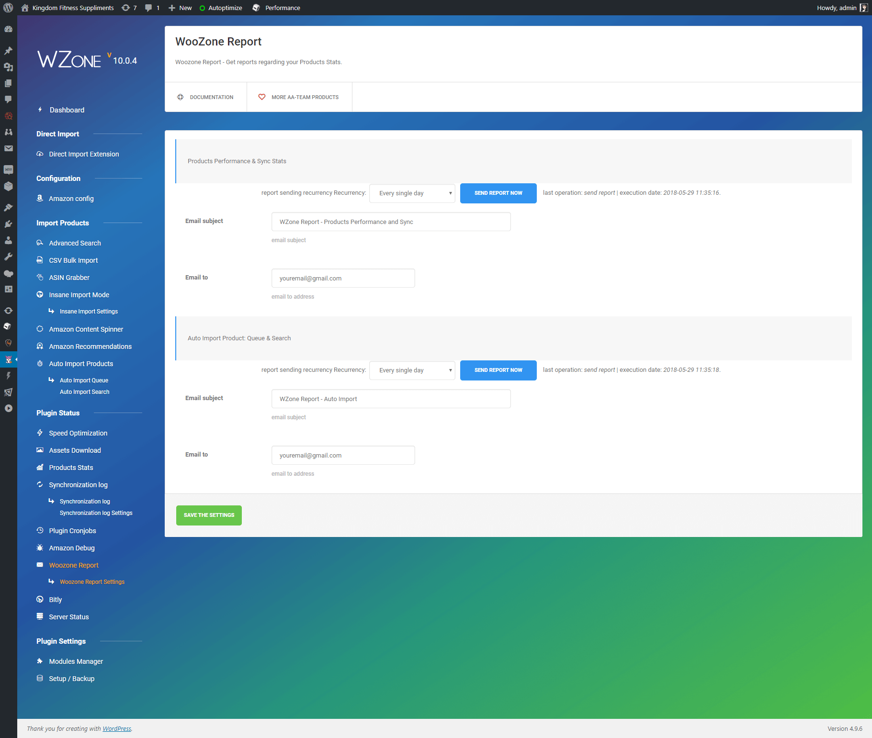Screen dimensions: 872x738
Task: Open the Performance admin bar menu
Action: 276,8
